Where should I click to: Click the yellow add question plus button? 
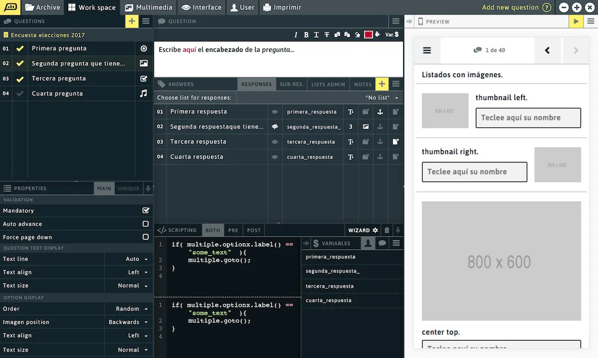click(132, 21)
